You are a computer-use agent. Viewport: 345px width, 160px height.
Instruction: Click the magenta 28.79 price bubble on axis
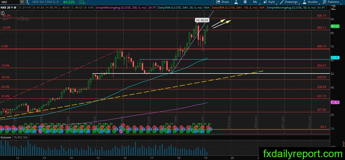335,103
